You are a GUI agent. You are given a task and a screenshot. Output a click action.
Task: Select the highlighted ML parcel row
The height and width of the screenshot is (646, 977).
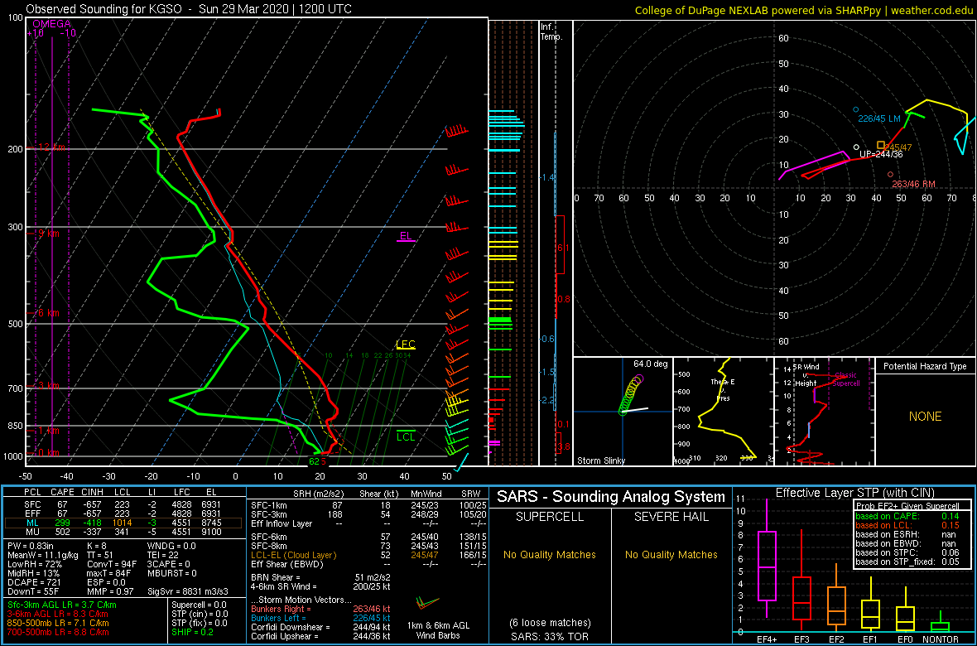(123, 523)
